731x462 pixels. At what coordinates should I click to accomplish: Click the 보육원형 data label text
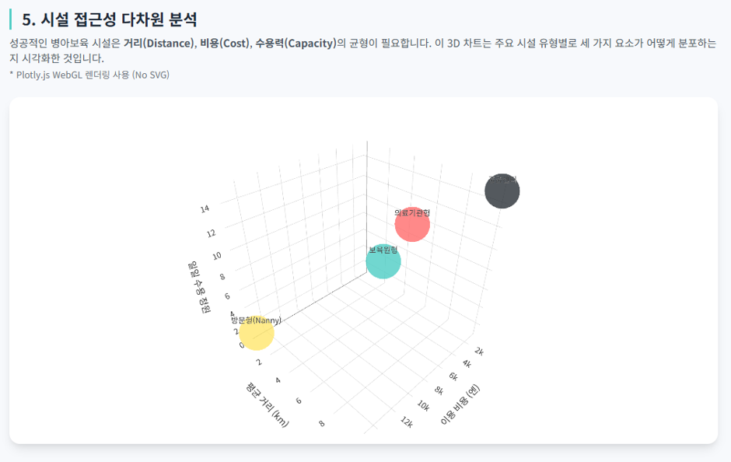[383, 250]
